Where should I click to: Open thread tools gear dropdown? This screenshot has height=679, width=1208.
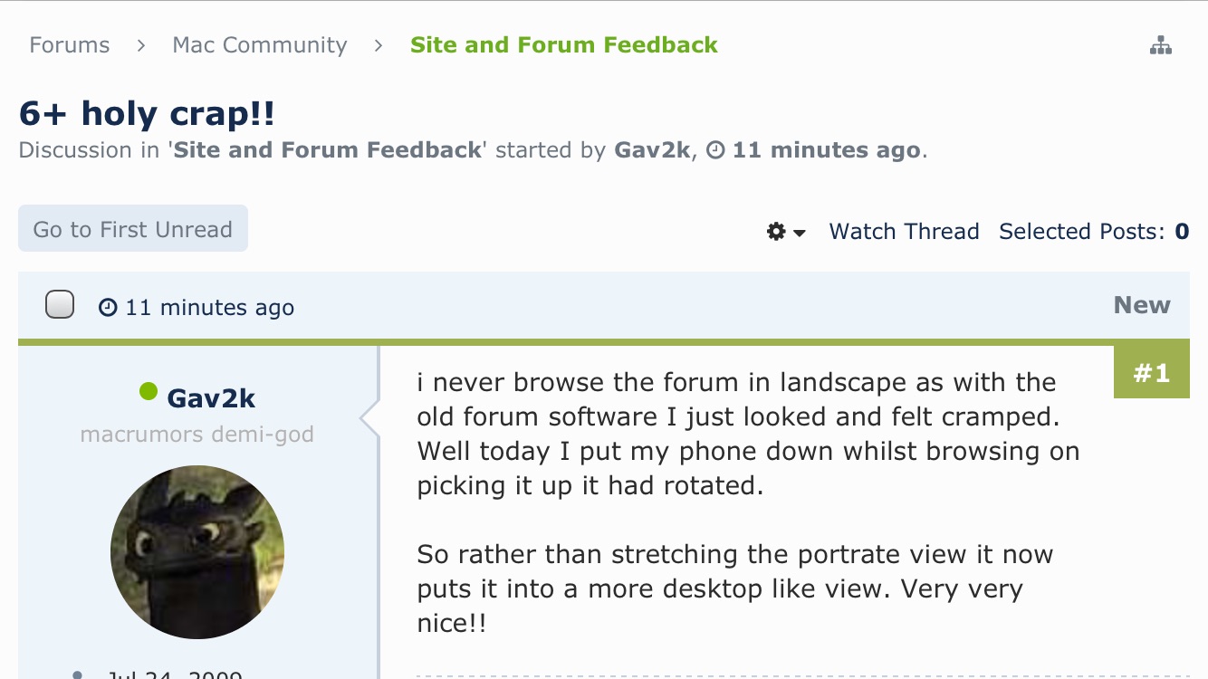(x=786, y=232)
